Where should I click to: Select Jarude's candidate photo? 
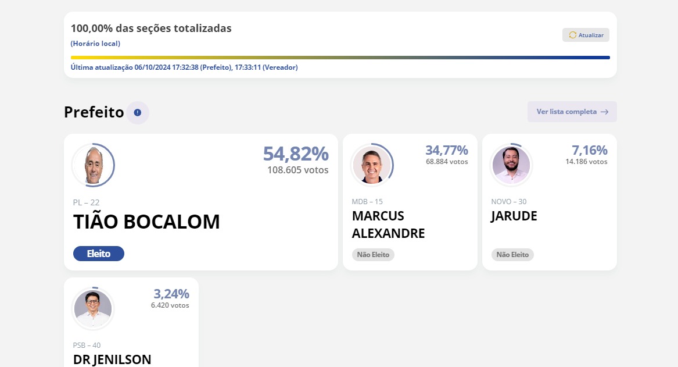[x=511, y=165]
